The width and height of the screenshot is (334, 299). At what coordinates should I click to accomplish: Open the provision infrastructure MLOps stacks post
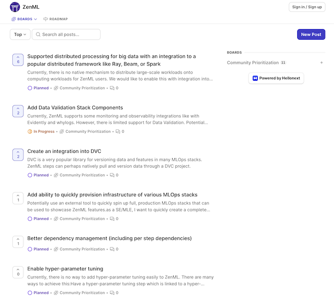[x=112, y=195]
